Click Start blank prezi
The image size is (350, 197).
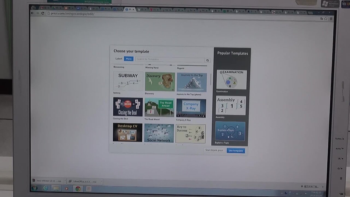[214, 150]
